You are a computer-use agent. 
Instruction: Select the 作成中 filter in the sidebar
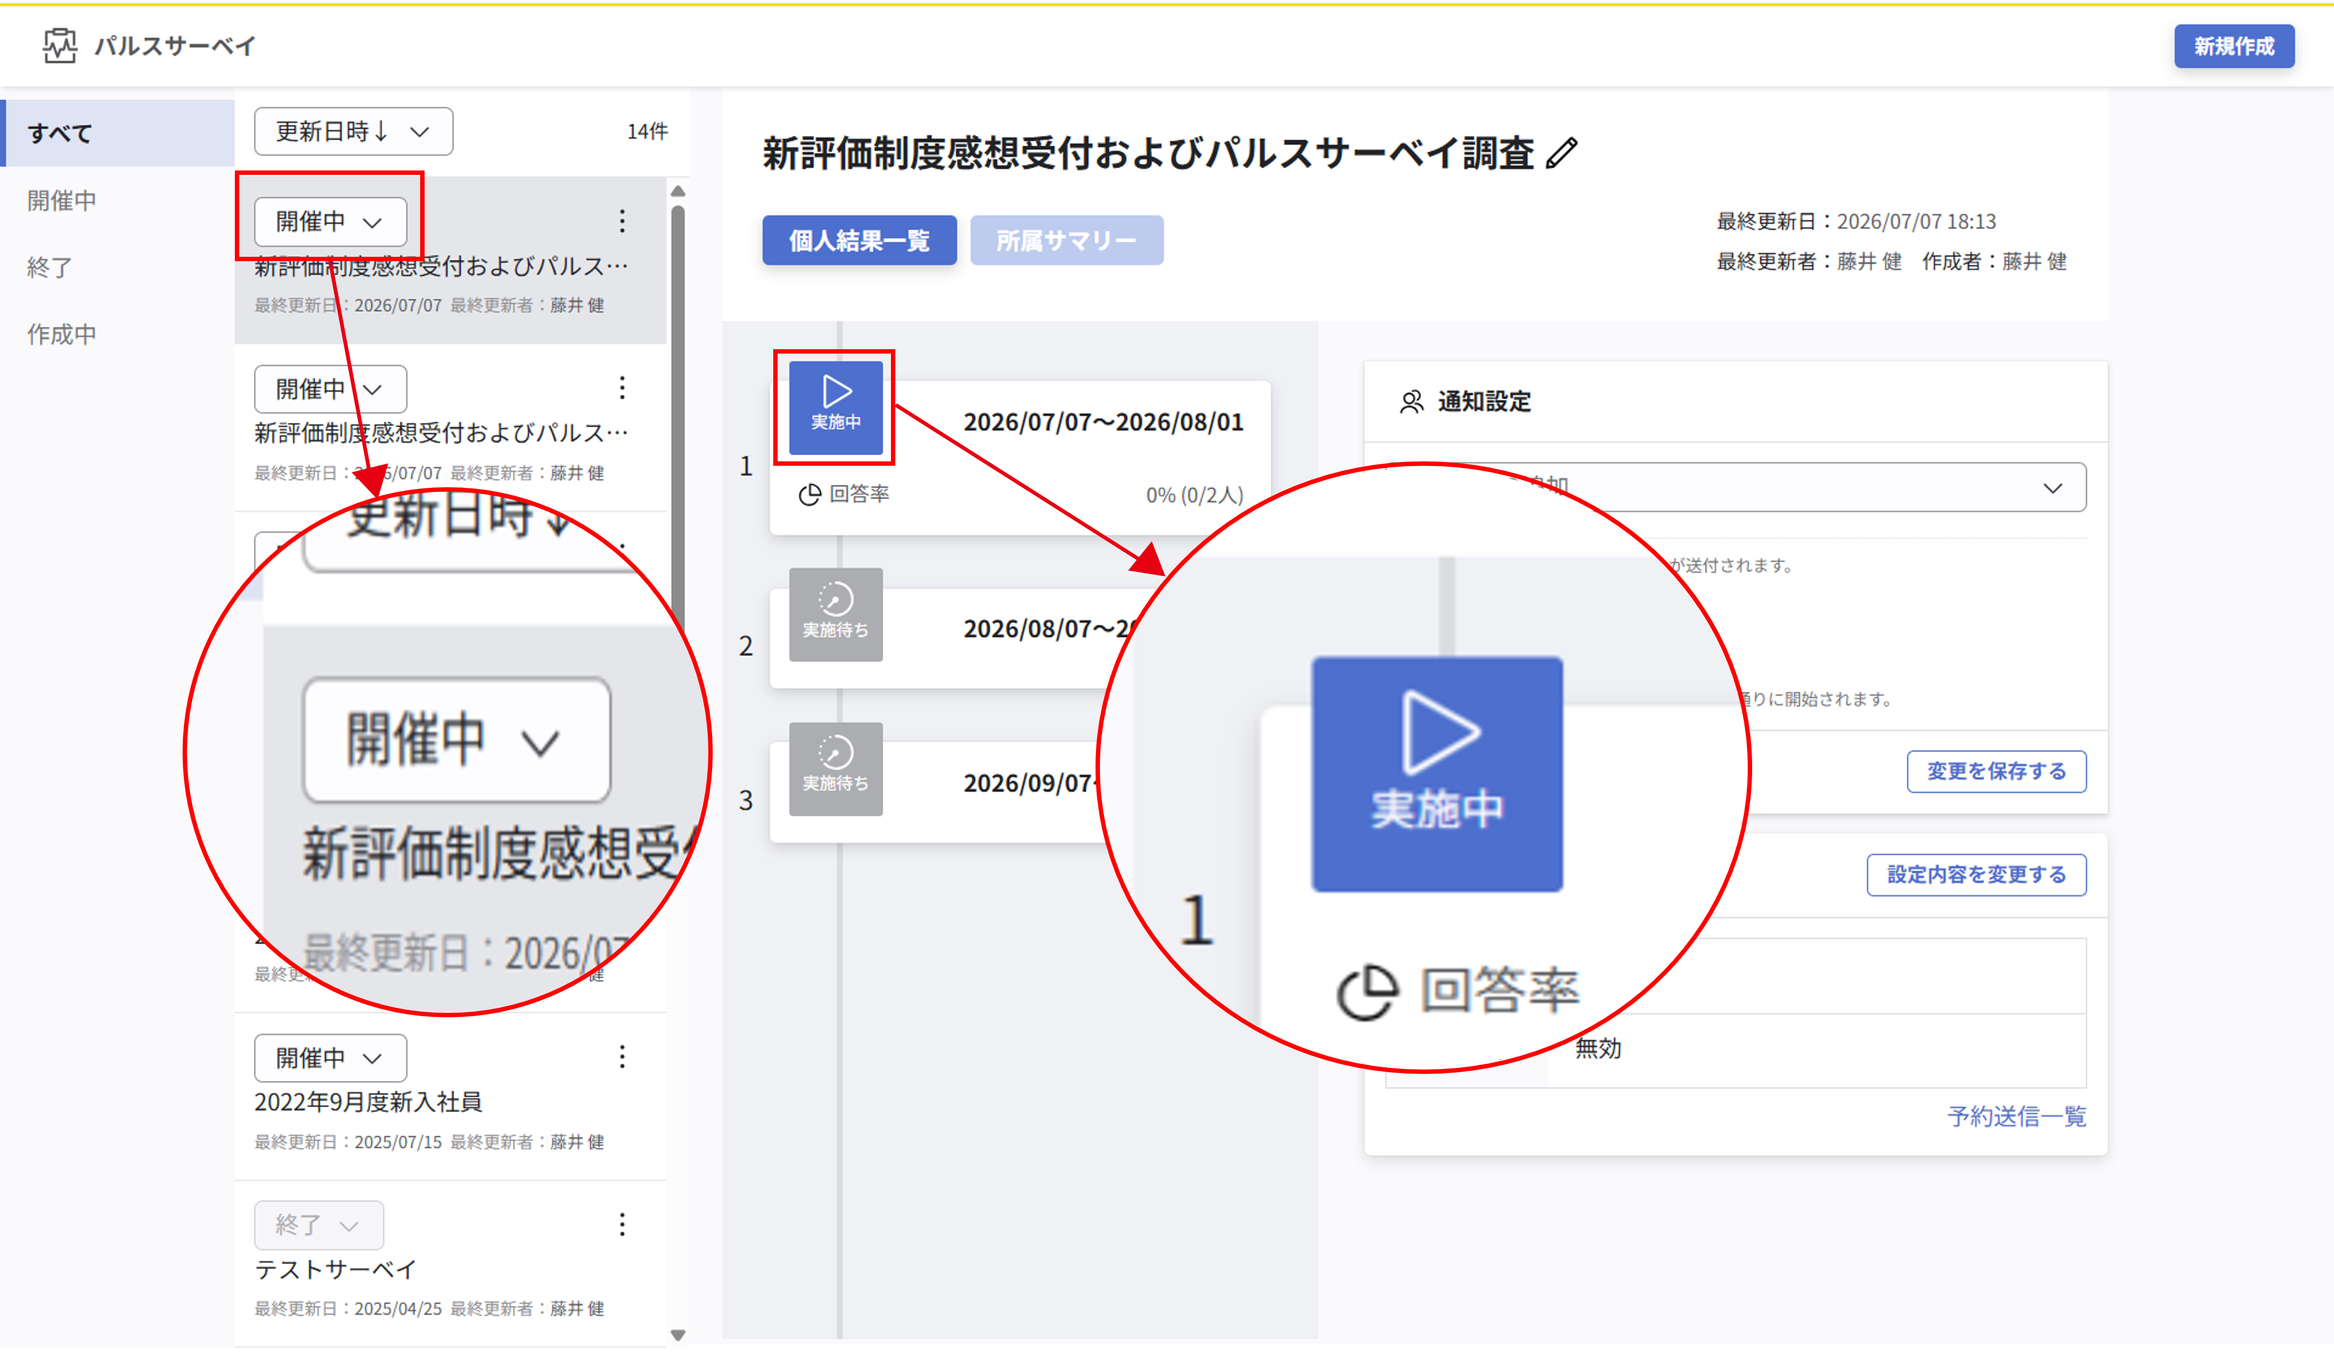click(x=61, y=334)
